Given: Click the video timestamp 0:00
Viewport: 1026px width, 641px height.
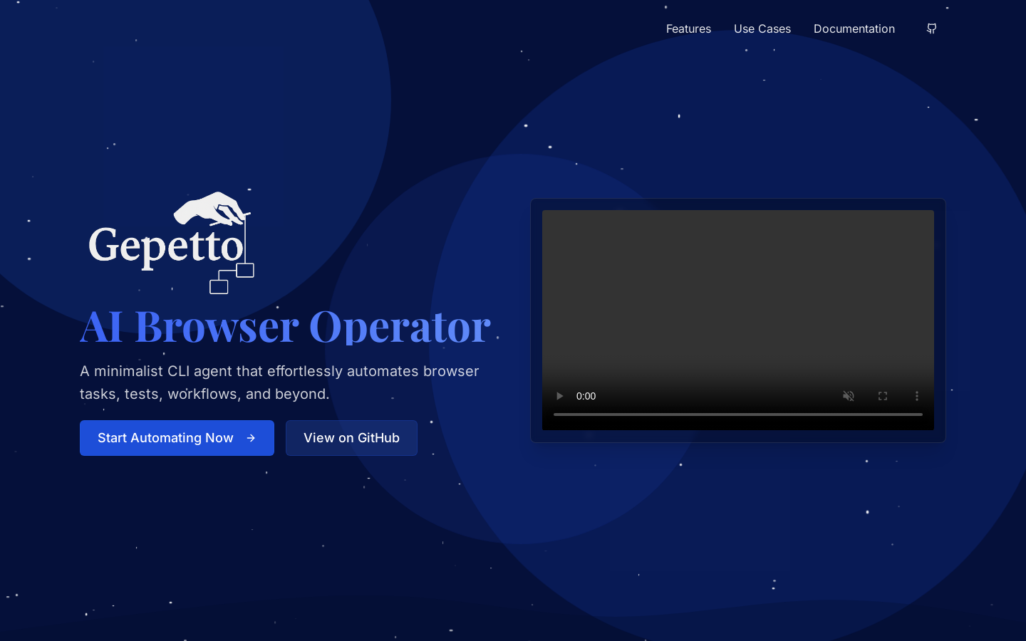Looking at the screenshot, I should pos(586,396).
